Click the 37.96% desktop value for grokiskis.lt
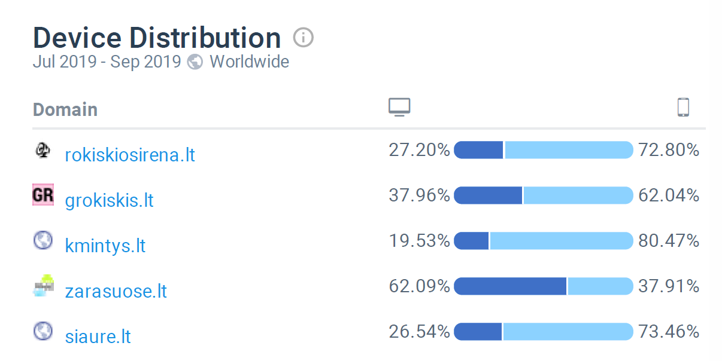This screenshot has height=361, width=722. click(419, 195)
